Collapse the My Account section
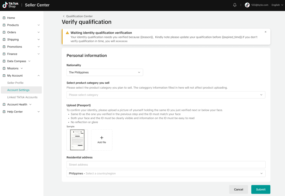This screenshot has height=196, width=285. tap(39, 75)
